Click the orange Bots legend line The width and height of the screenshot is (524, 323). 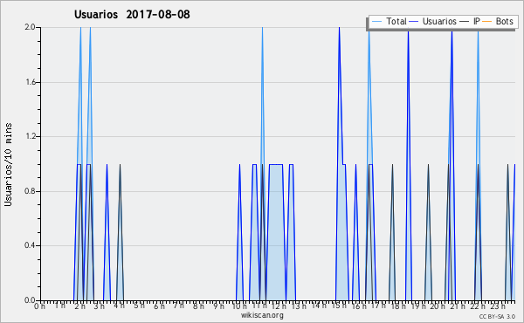487,22
